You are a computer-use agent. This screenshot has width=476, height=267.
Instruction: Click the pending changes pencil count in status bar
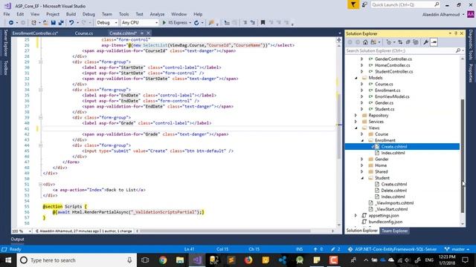335,249
